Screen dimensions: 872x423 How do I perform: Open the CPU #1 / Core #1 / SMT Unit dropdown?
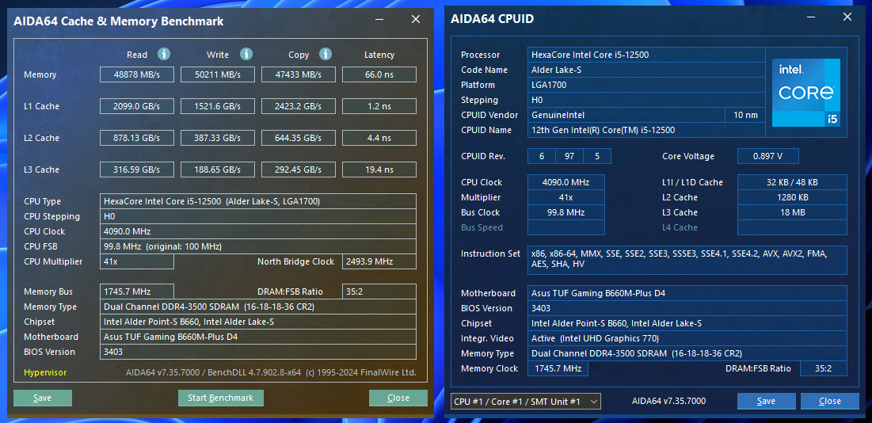pos(526,401)
